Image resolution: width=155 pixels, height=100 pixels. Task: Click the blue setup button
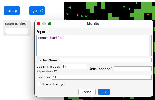(12, 10)
